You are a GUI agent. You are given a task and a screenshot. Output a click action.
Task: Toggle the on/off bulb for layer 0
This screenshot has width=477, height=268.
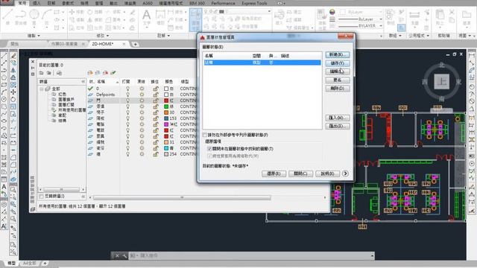click(x=127, y=89)
